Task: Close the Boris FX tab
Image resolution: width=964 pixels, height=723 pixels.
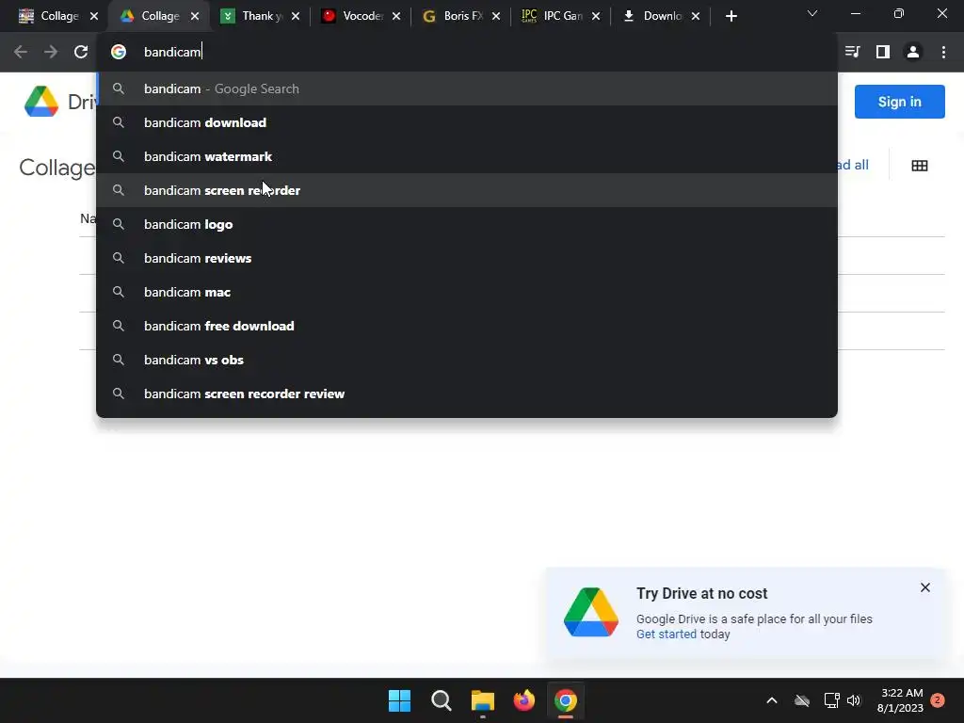Action: pyautogui.click(x=496, y=16)
